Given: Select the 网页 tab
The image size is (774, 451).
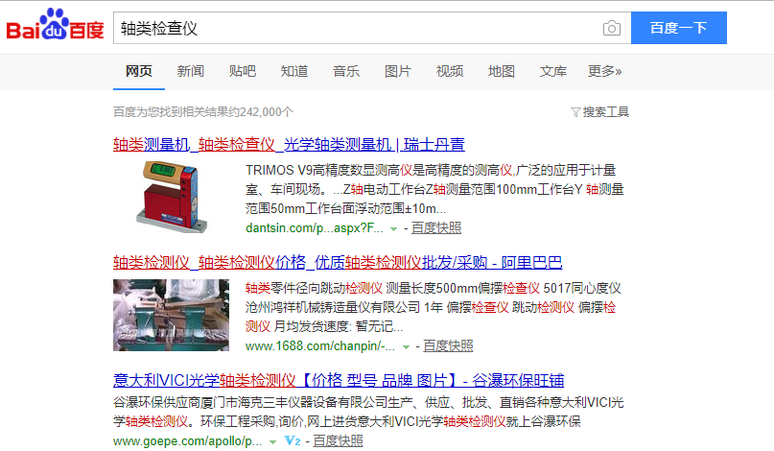Looking at the screenshot, I should [139, 72].
